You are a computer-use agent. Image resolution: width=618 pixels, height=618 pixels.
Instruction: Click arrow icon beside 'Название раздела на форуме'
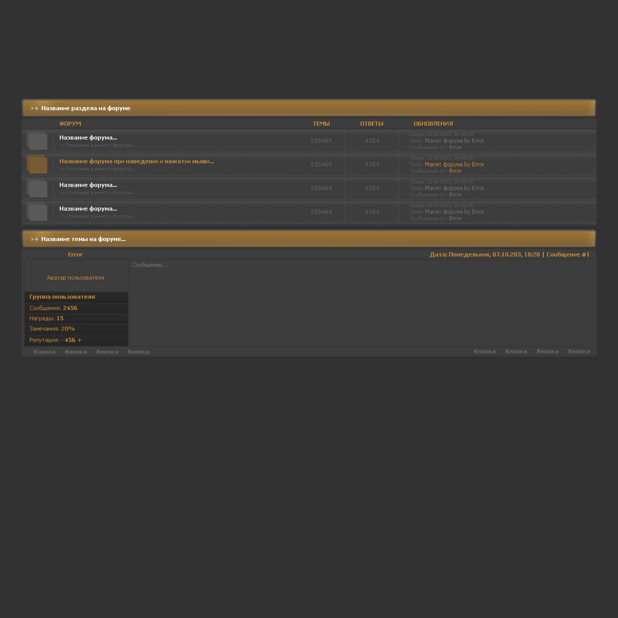point(35,108)
